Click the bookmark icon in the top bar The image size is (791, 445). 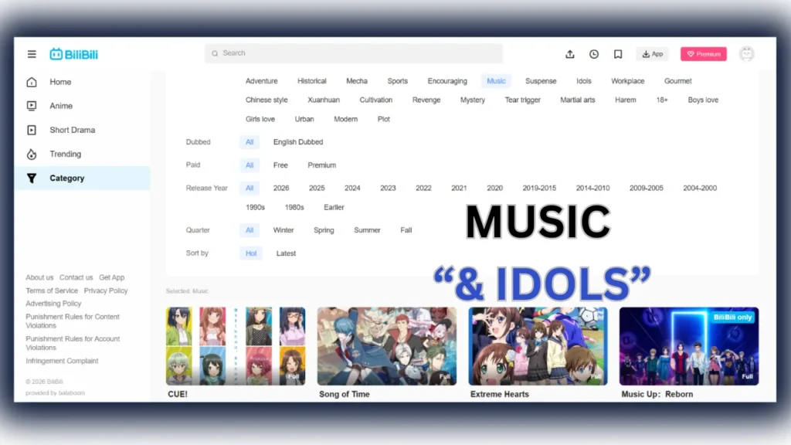(x=617, y=53)
